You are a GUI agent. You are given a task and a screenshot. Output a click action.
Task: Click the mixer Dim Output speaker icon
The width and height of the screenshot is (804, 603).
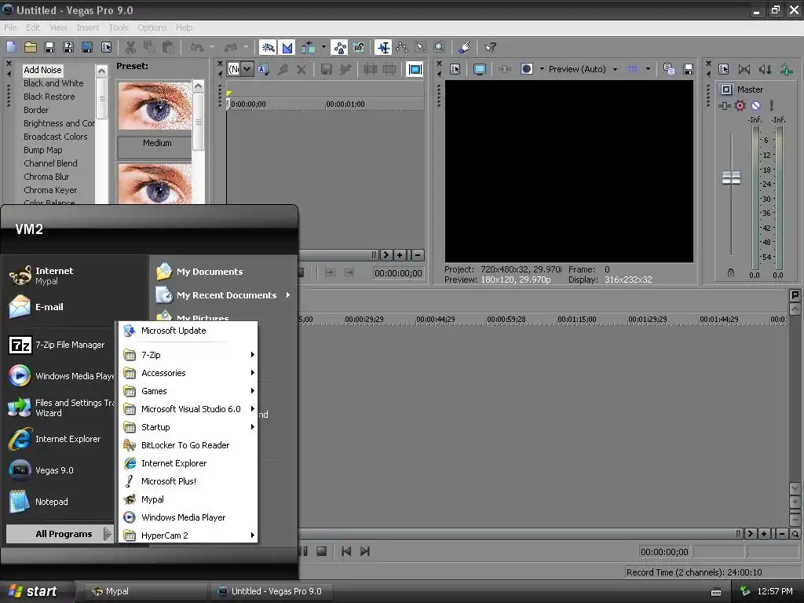coord(765,69)
